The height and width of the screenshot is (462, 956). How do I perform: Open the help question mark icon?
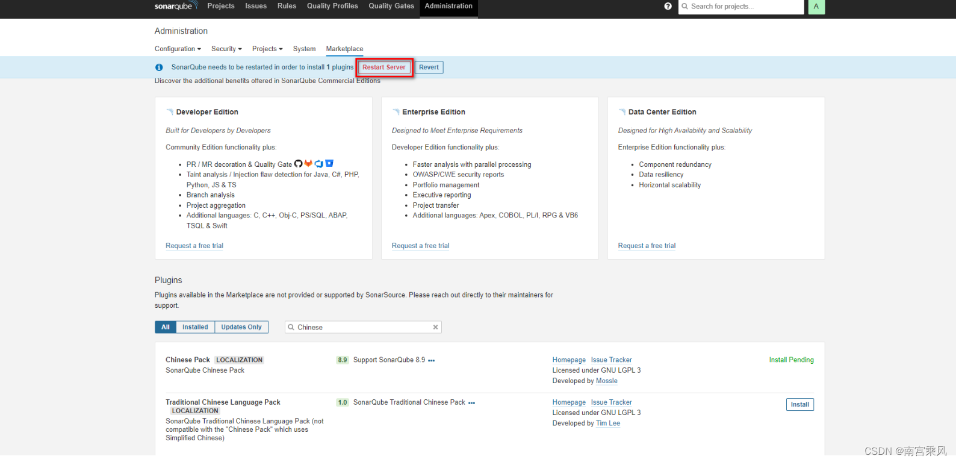pos(668,6)
